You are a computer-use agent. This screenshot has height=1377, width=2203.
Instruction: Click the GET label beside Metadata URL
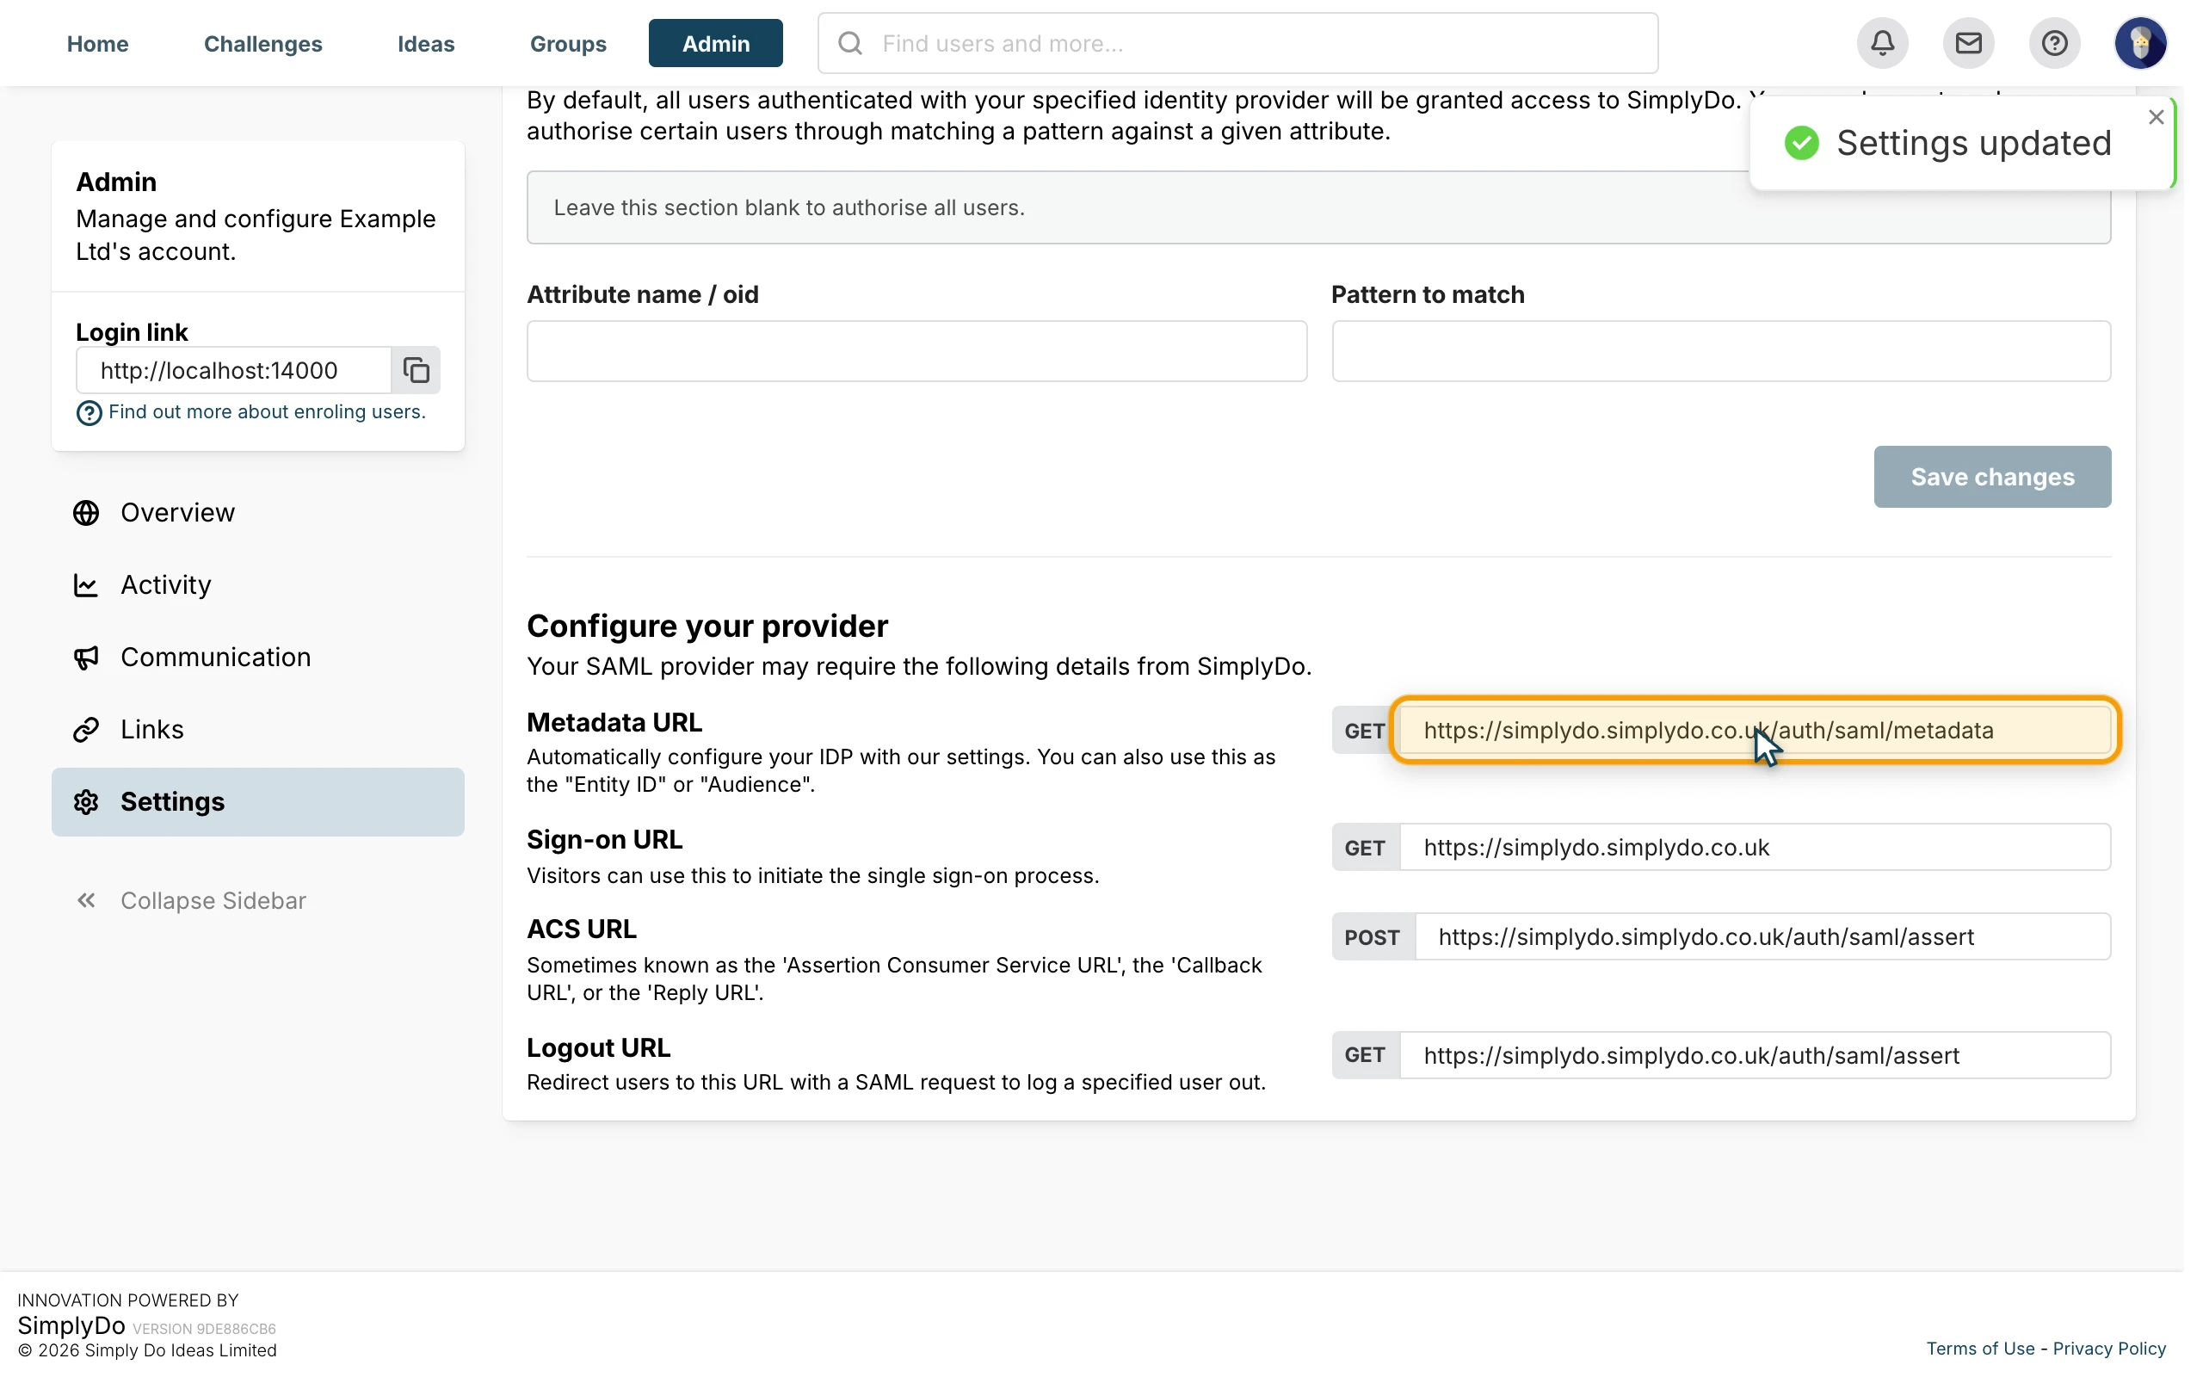pos(1365,731)
